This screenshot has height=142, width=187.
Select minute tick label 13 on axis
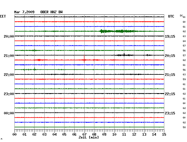pos(144,134)
